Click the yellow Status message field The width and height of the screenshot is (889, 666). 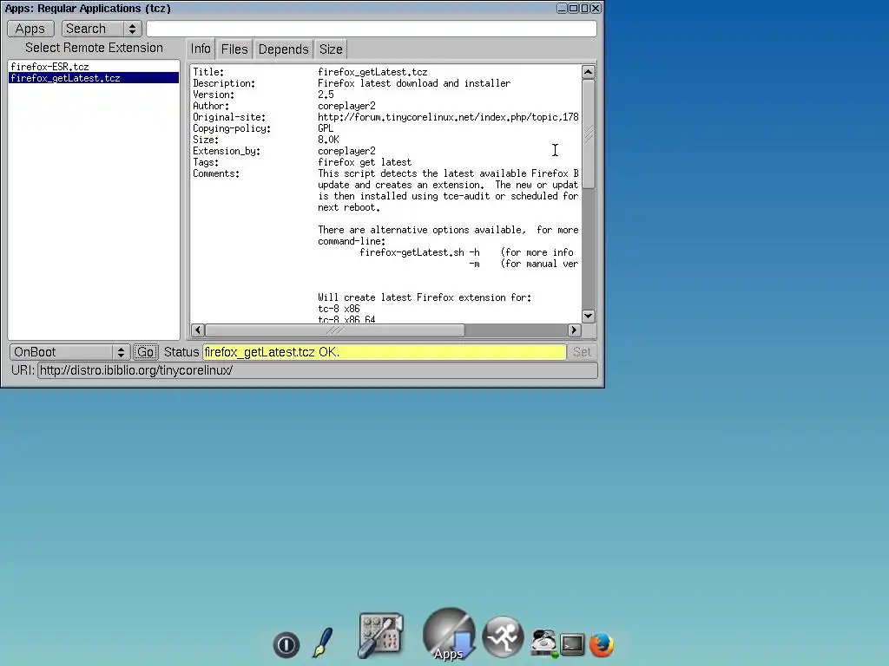point(385,352)
